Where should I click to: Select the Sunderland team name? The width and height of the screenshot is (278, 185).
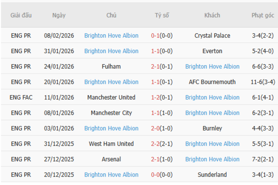[212, 175]
